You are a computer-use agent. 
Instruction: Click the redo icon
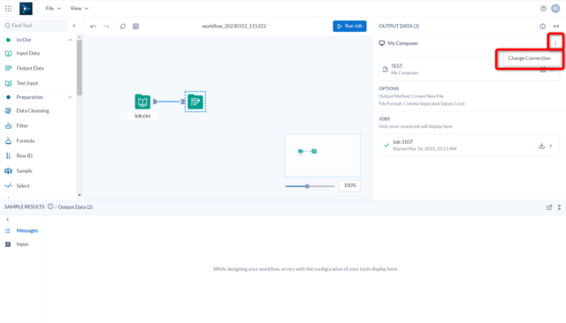[106, 26]
